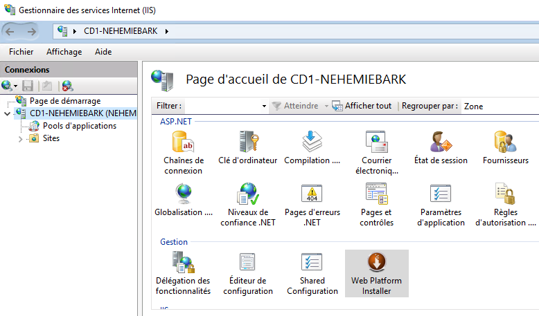Go back with the left arrow button
The image size is (539, 316).
click(x=10, y=32)
